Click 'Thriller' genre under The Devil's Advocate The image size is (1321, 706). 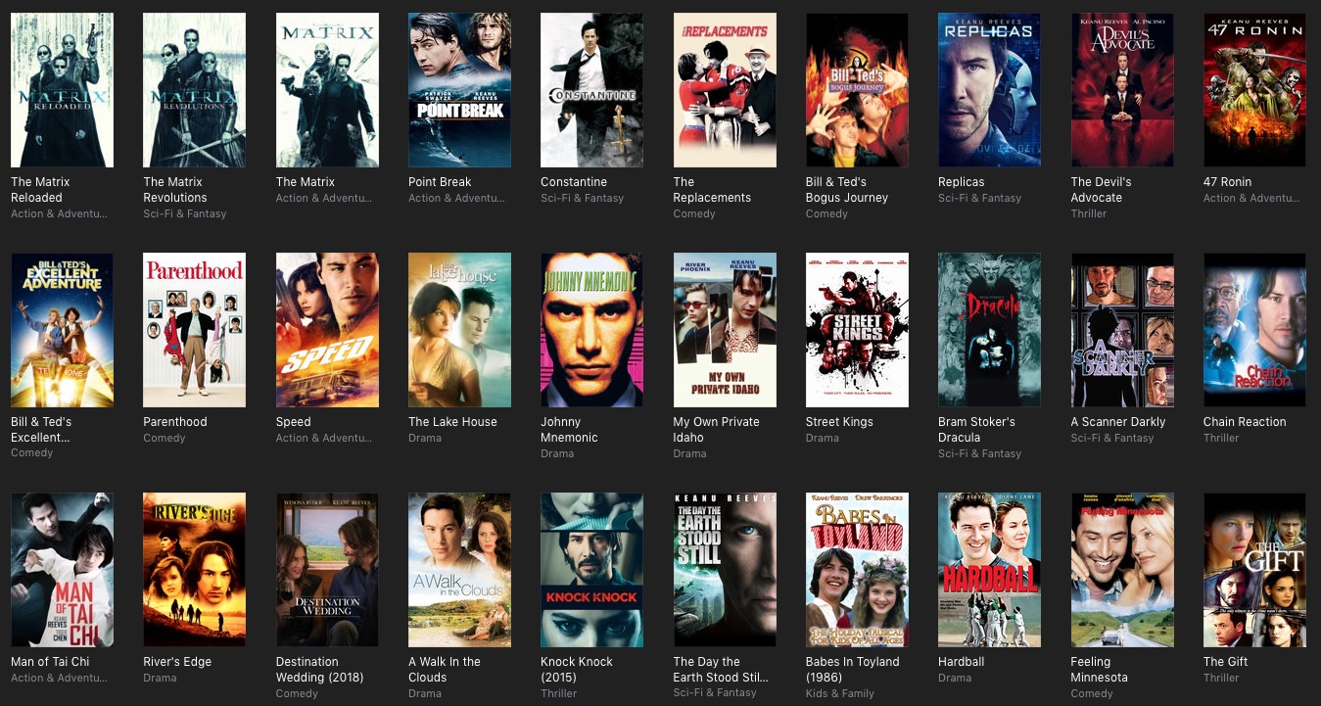point(1089,213)
